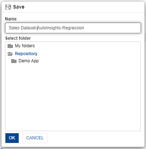Screen dimensions: 146x149
Task: Place cursor on the word Regression in Name
Action: click(x=73, y=28)
